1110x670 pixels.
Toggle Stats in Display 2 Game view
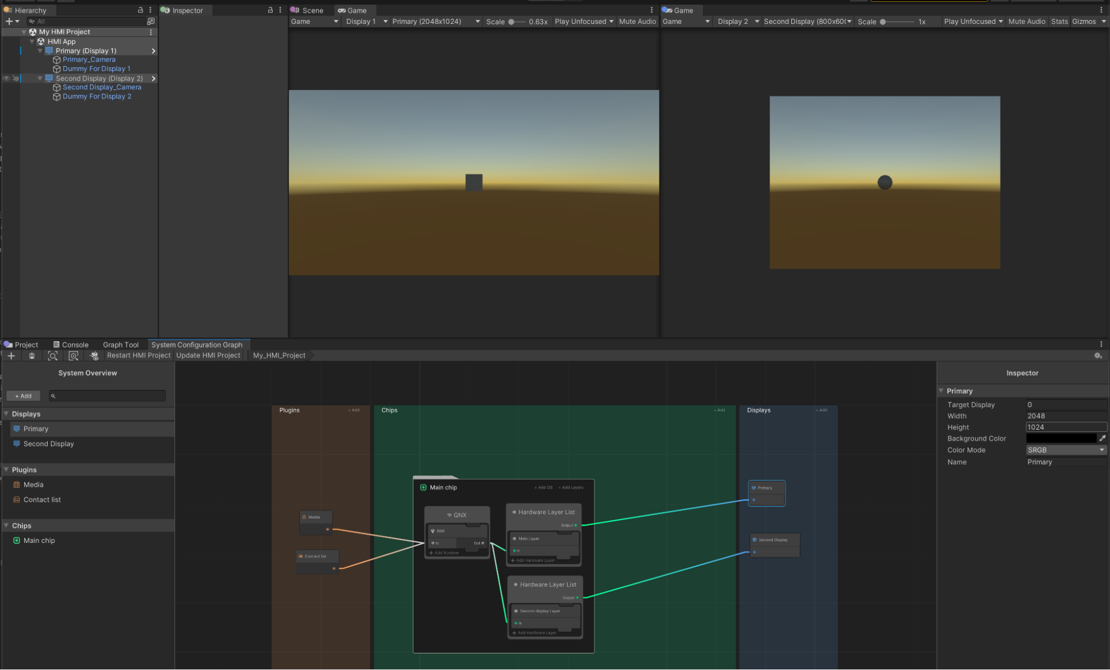click(1059, 22)
